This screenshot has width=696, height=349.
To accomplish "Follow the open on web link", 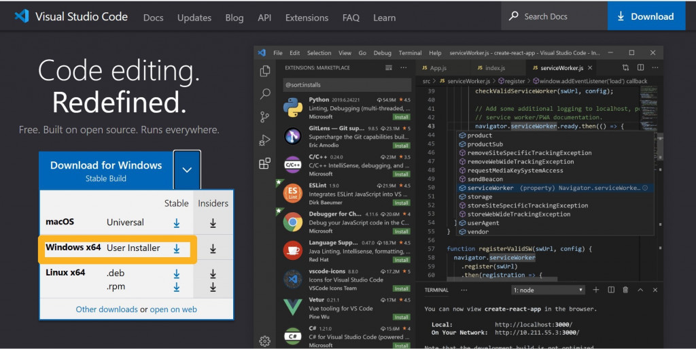I will (x=173, y=310).
